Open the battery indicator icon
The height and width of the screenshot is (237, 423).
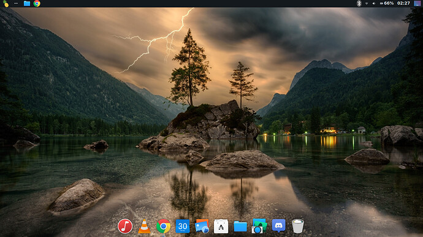(x=381, y=4)
